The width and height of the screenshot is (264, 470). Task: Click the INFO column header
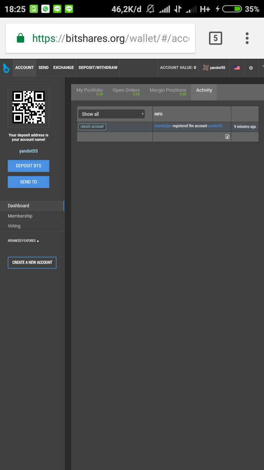[158, 114]
